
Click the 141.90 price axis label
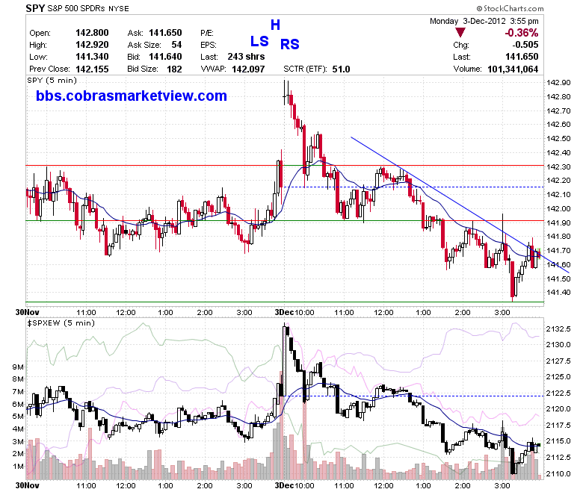pyautogui.click(x=558, y=222)
